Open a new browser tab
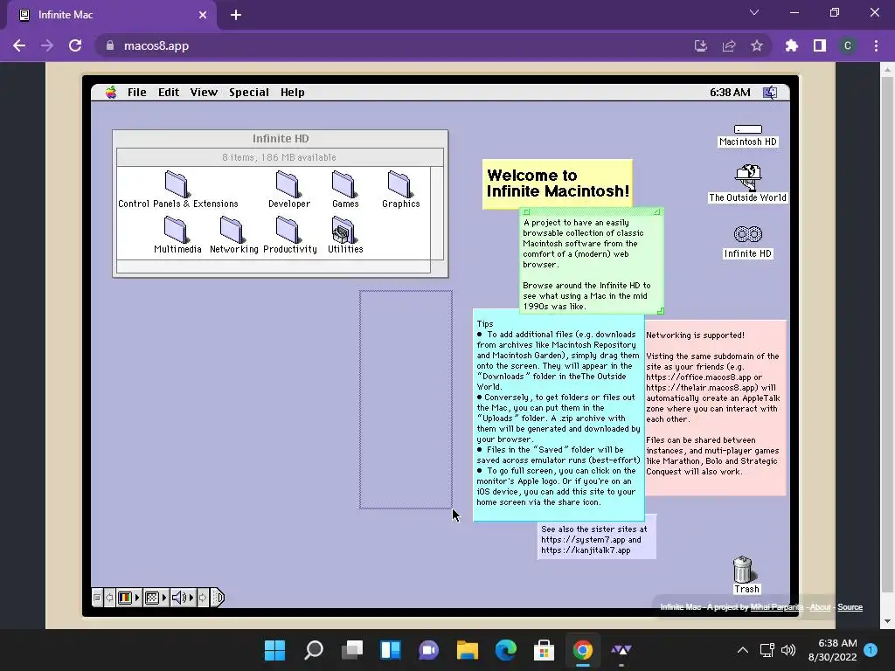 236,15
